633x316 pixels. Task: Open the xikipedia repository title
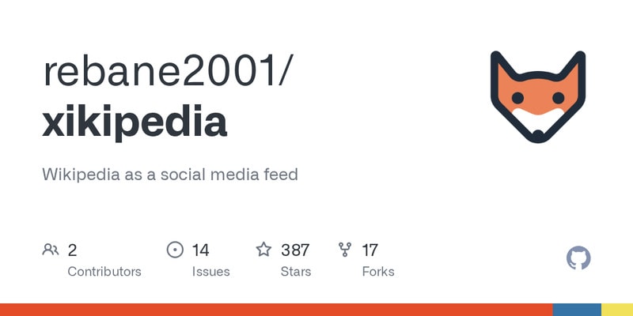point(135,122)
